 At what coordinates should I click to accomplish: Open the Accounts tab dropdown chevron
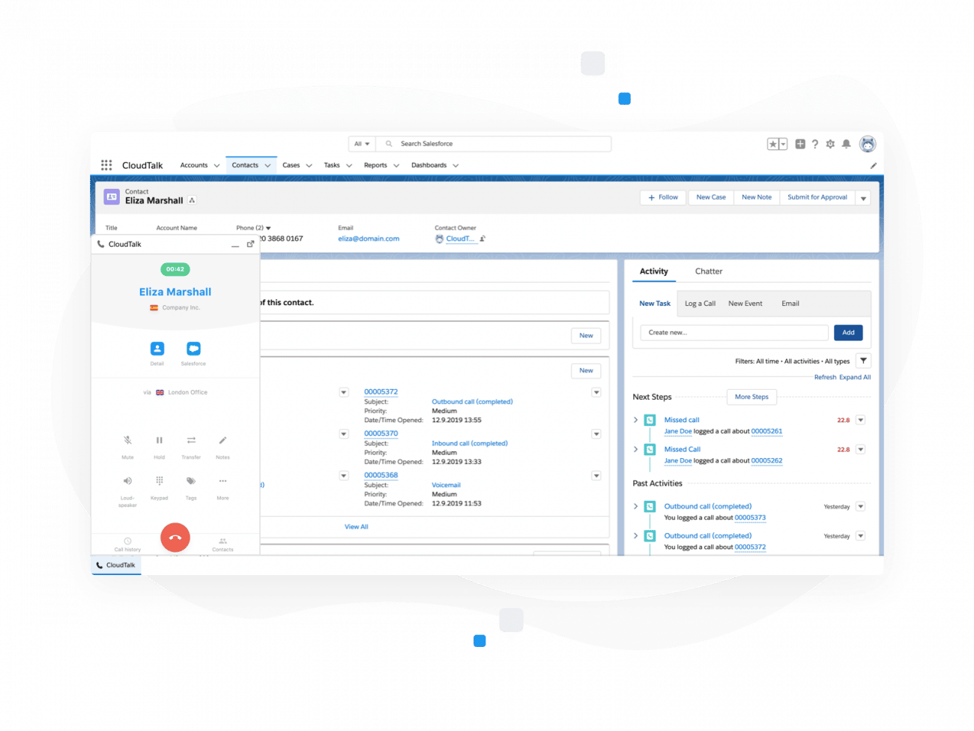217,166
